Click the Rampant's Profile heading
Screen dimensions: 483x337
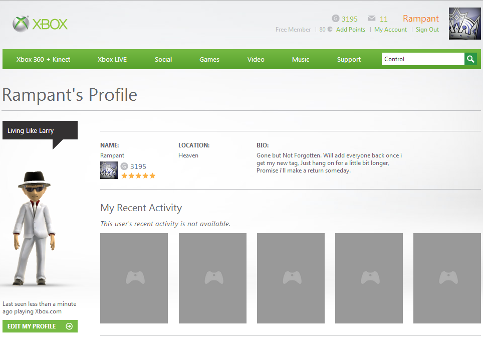70,95
